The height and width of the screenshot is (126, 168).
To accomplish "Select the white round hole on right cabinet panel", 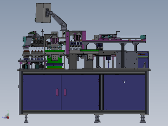I will pyautogui.click(x=124, y=82).
